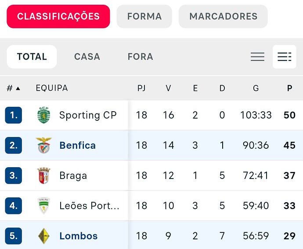Screen dimensions: 303x249
Task: Show Casa (home) standings
Action: 87,57
